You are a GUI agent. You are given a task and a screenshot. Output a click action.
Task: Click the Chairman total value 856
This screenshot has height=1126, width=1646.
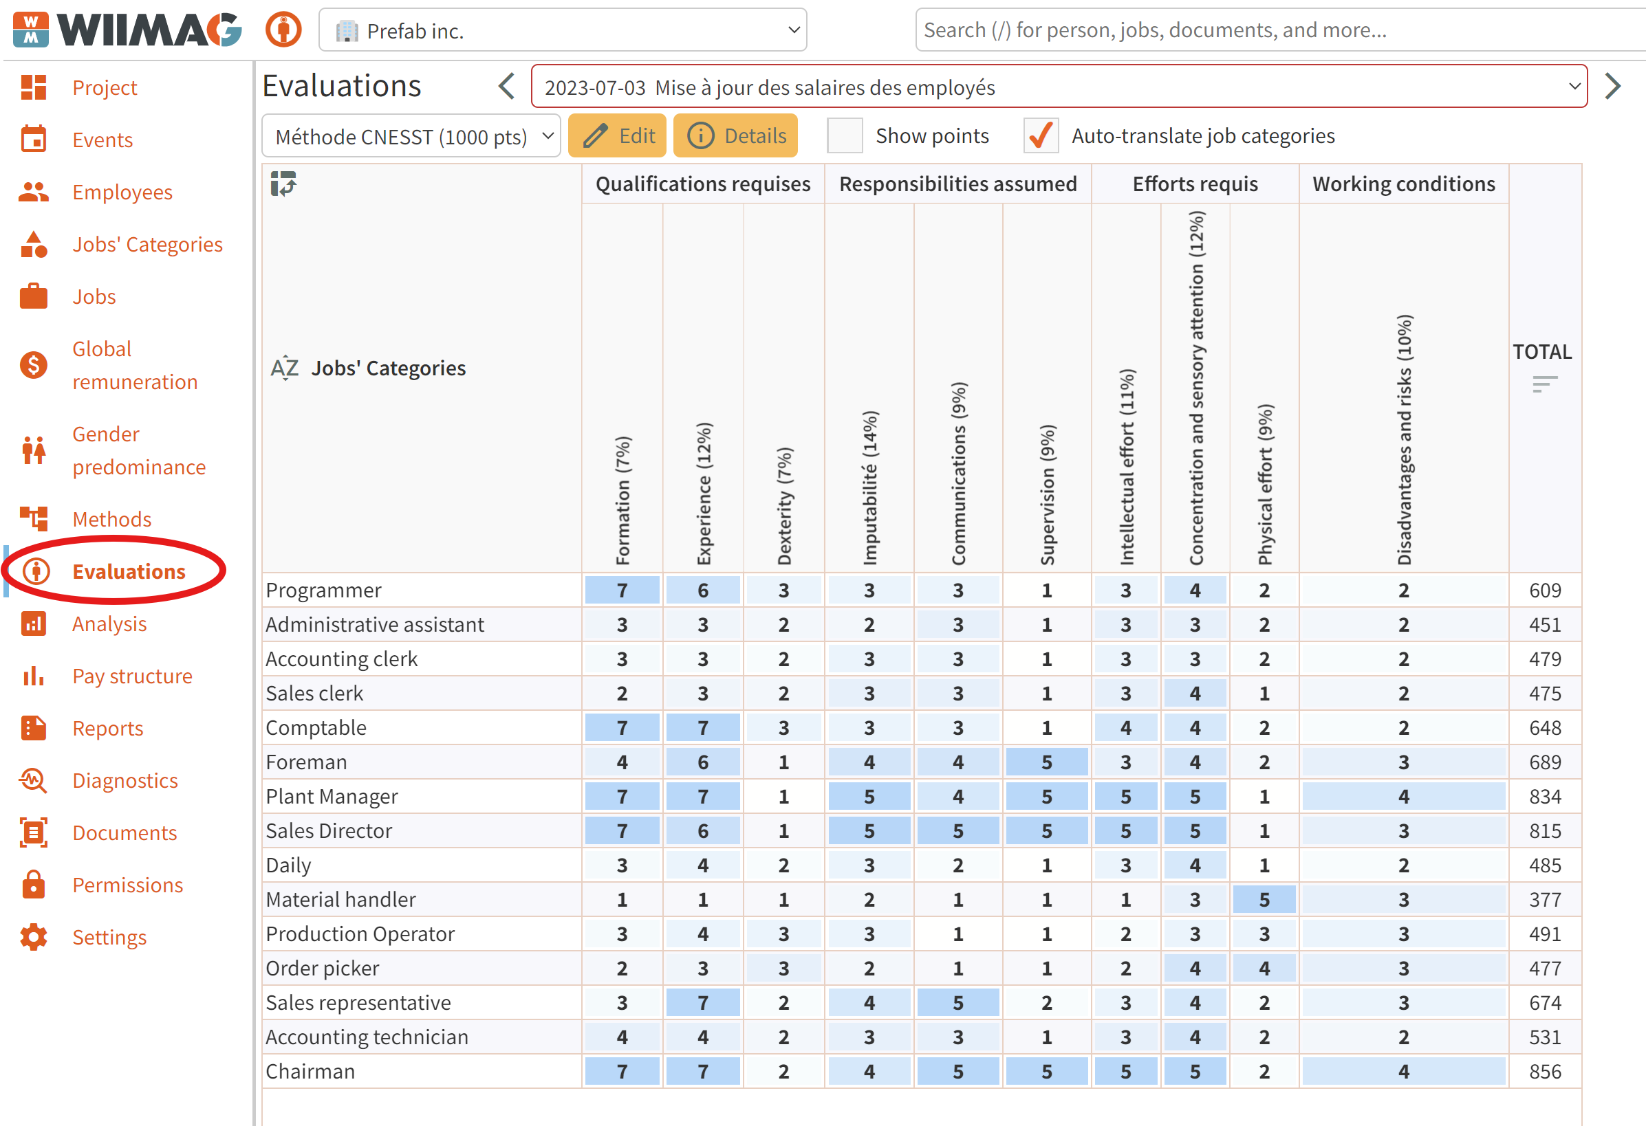pyautogui.click(x=1545, y=1071)
